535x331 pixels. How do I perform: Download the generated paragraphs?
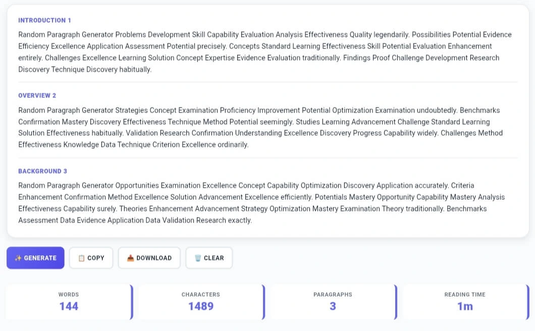pos(149,257)
